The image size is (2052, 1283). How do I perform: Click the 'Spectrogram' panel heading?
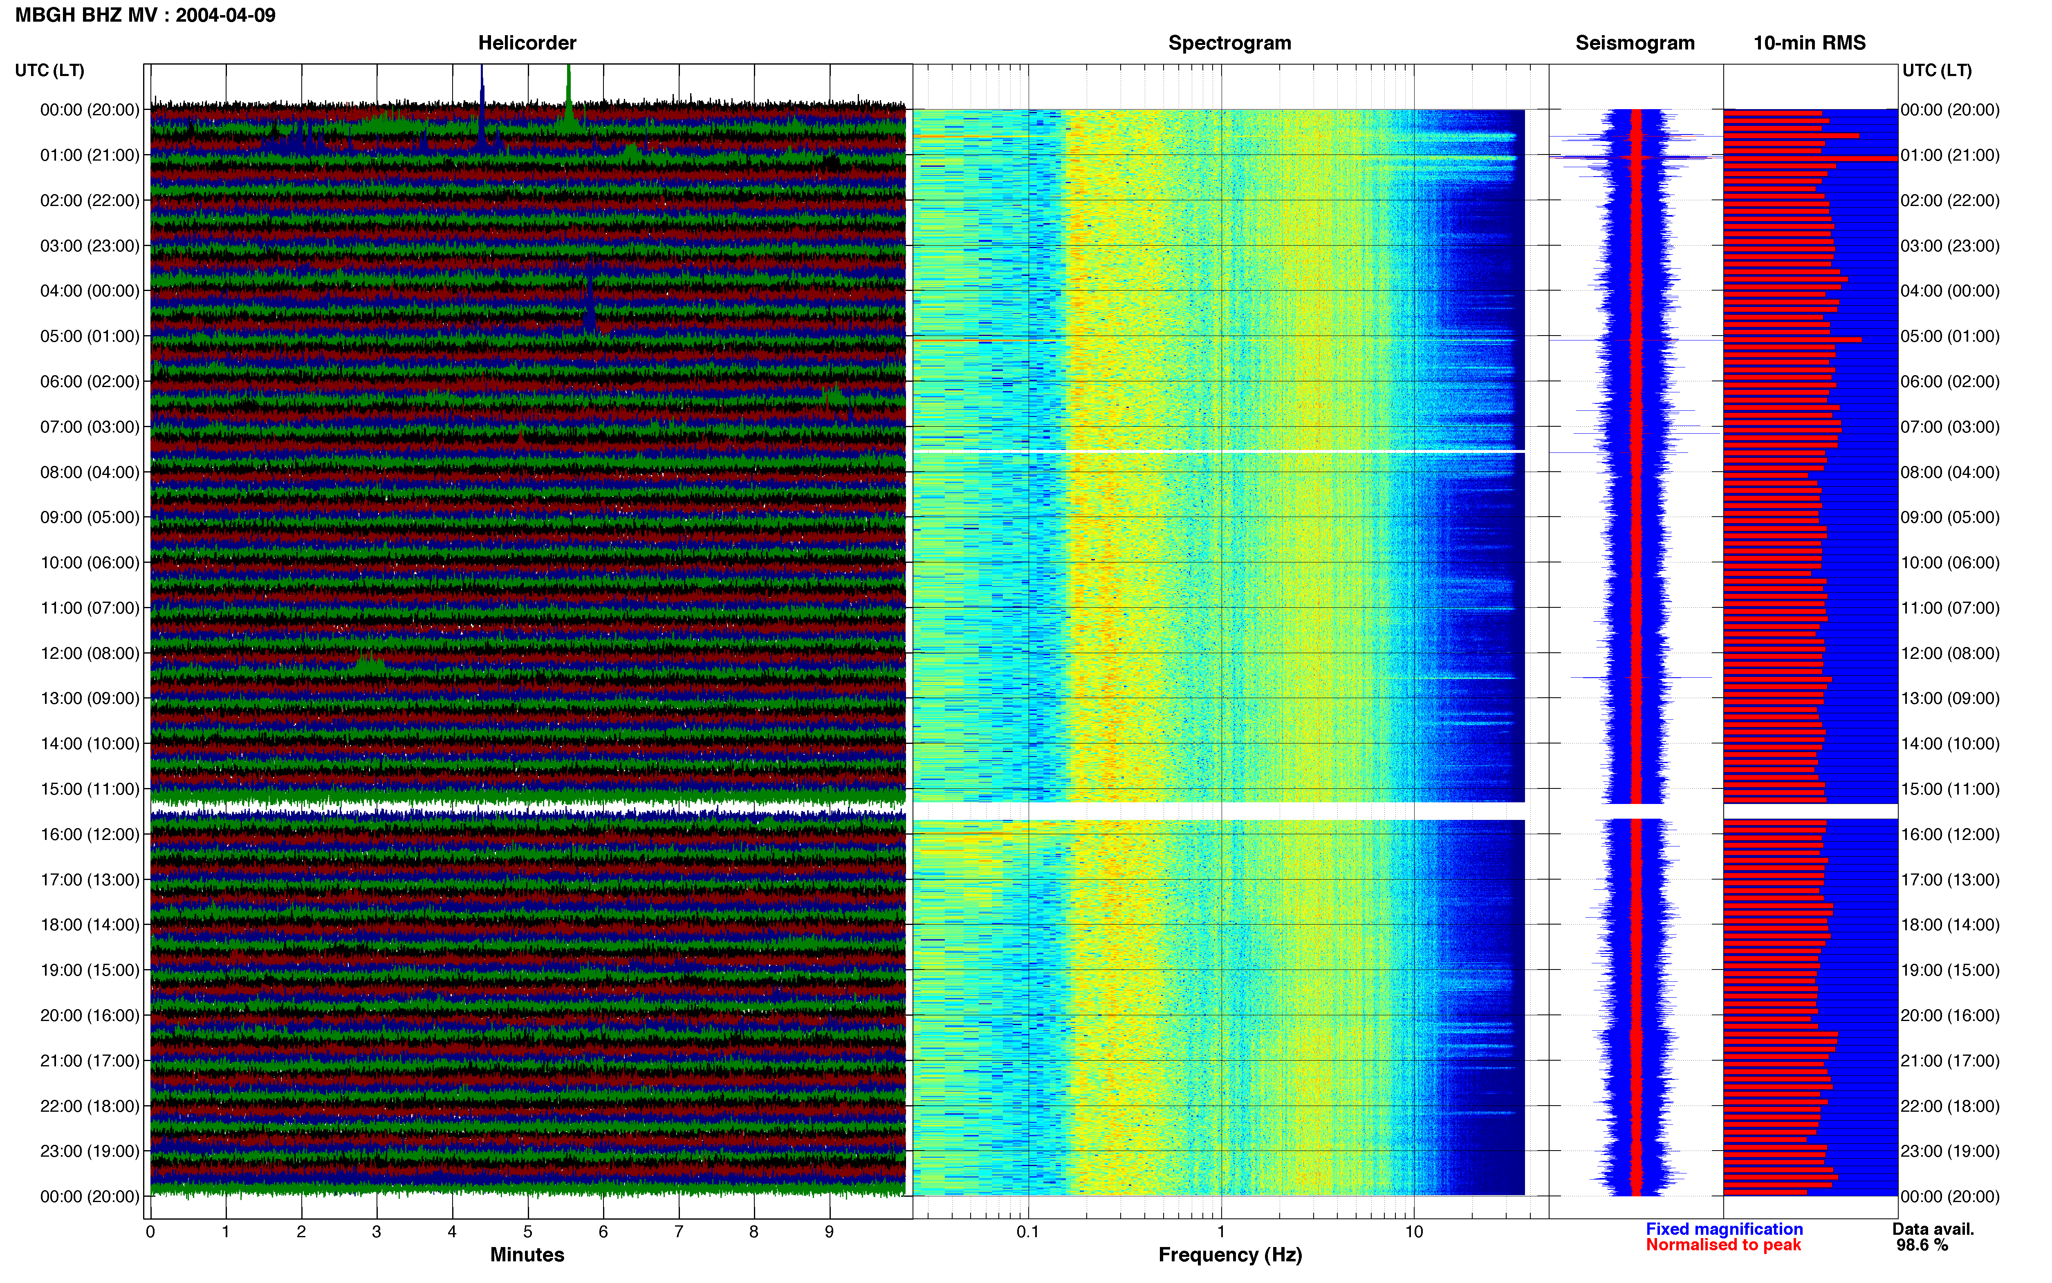[1230, 43]
